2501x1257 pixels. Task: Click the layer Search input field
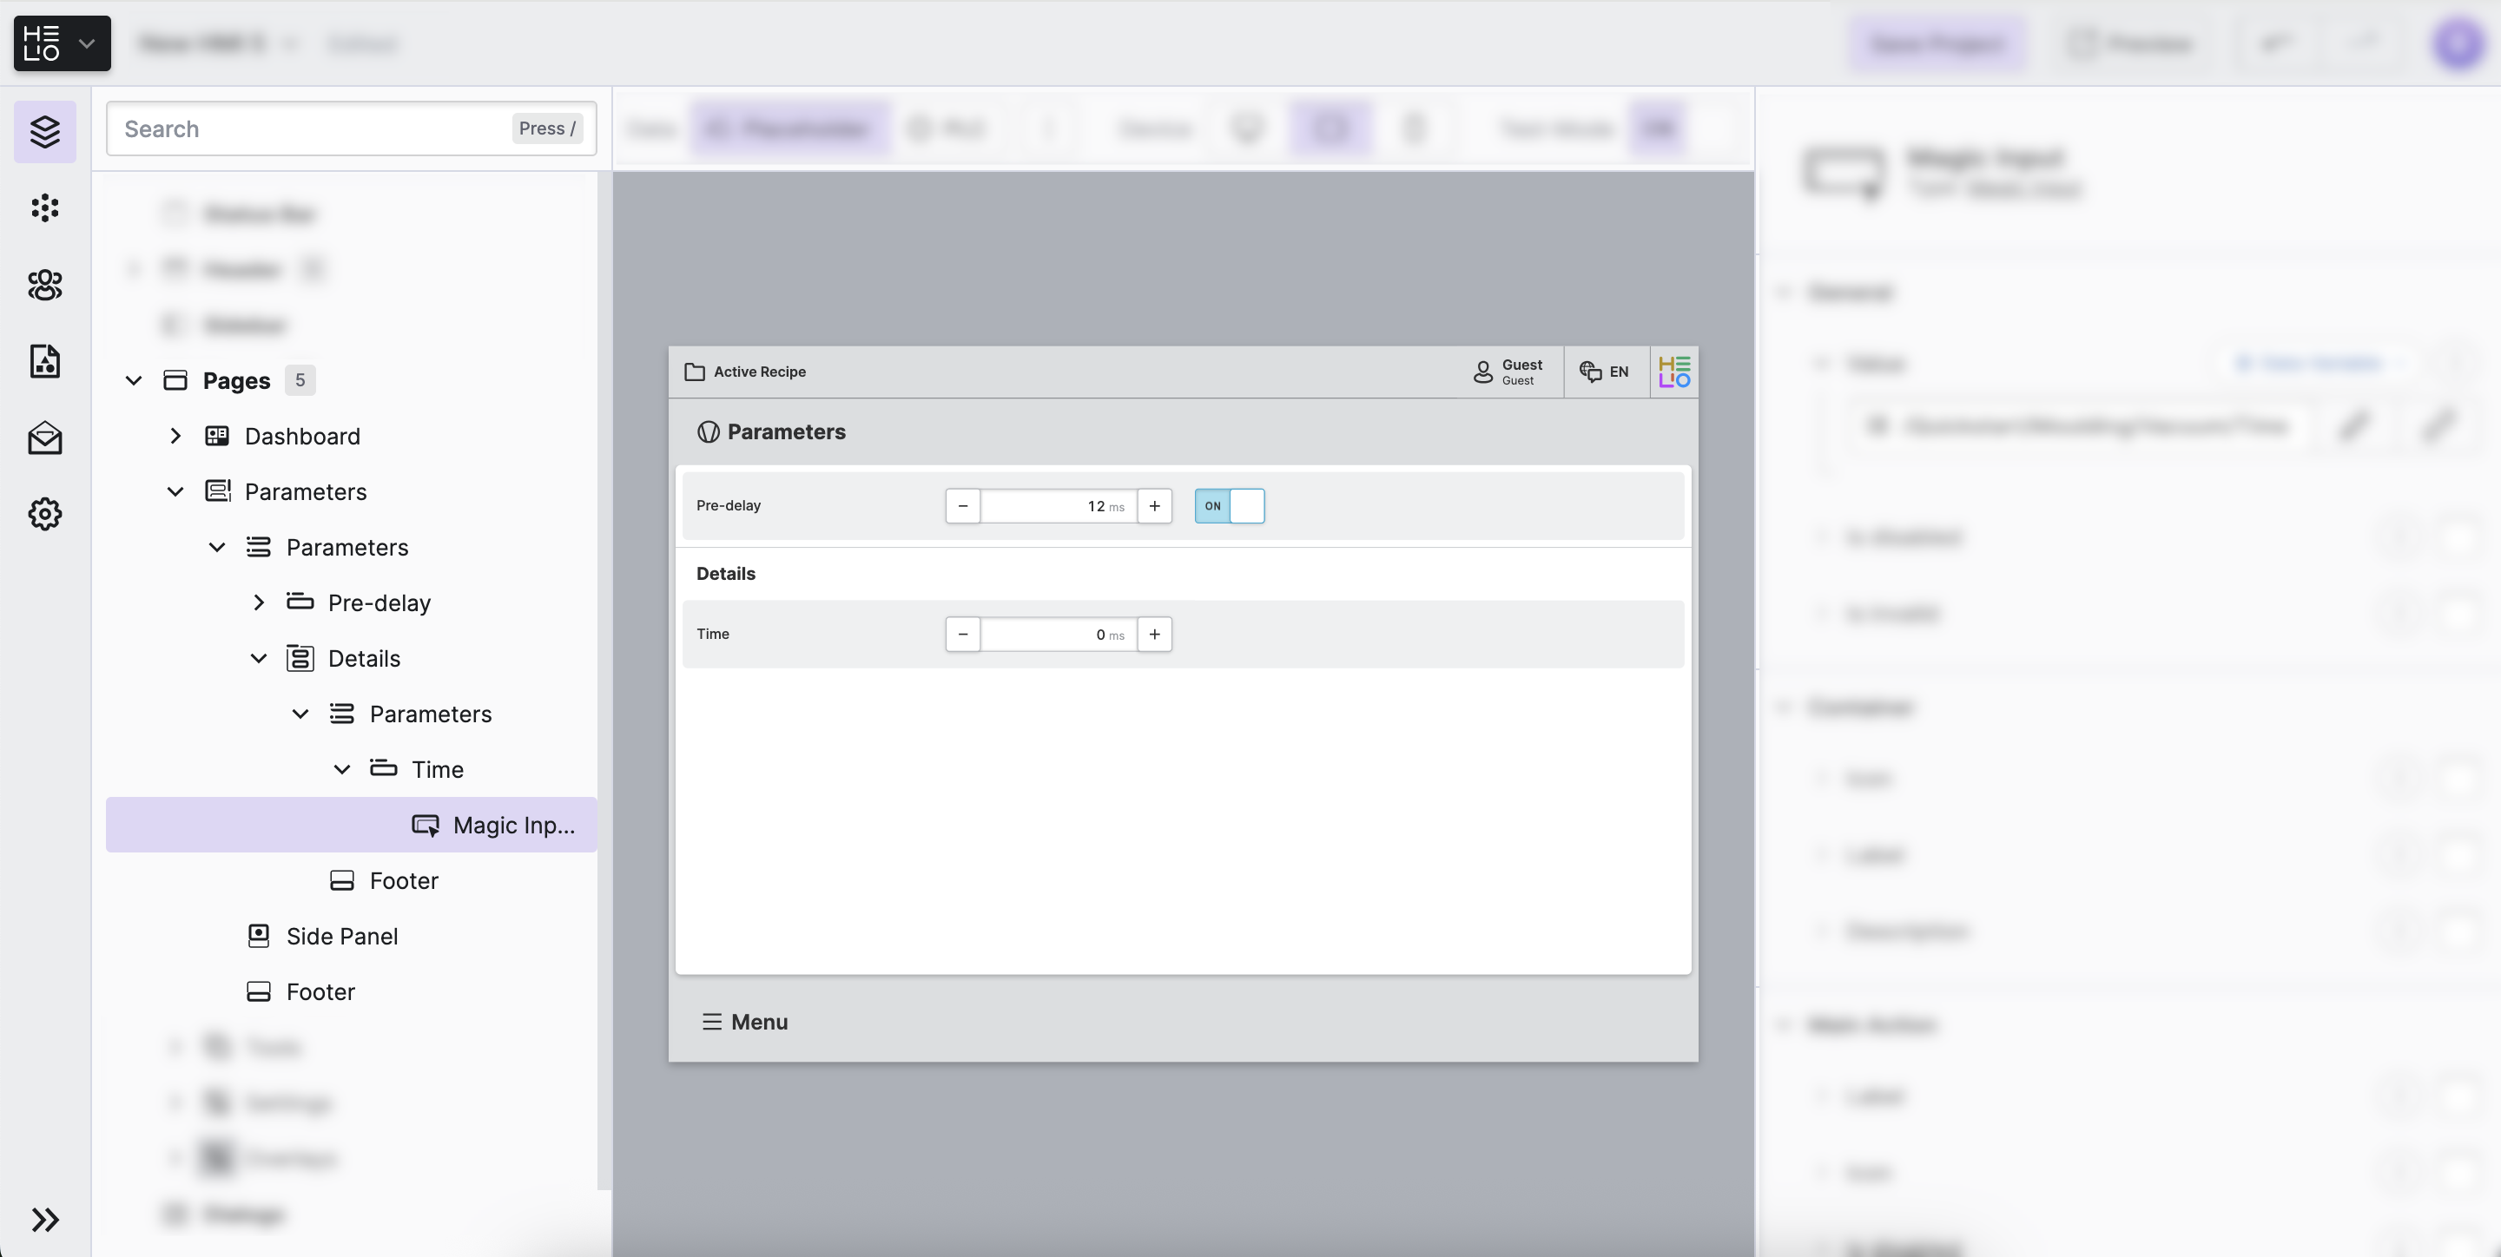point(311,129)
